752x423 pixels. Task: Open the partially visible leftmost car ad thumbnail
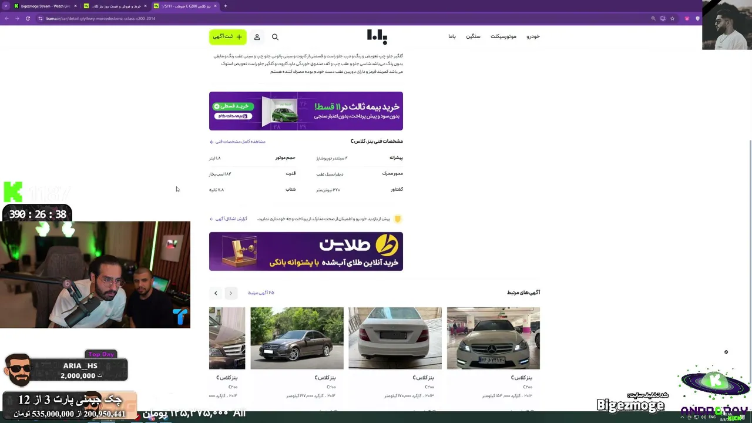tap(227, 338)
